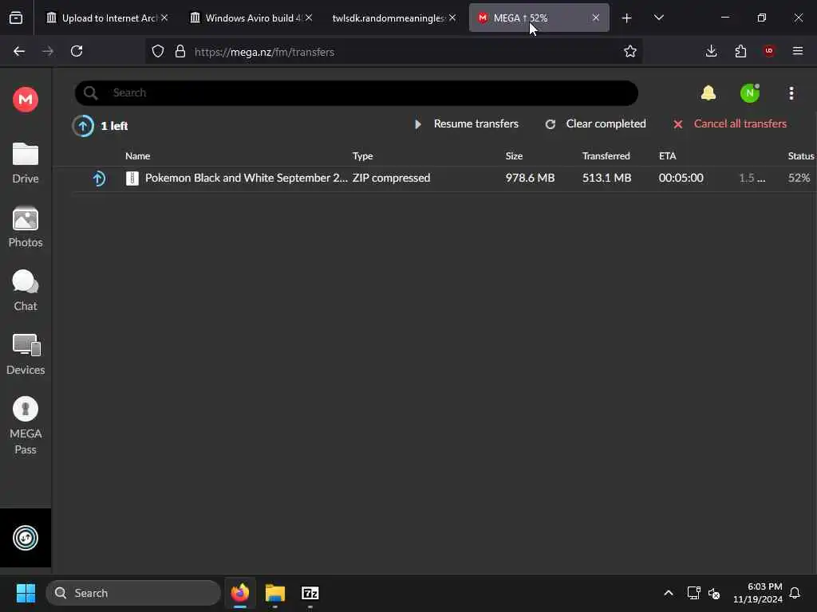Click the upload arrow icon on Pokemon row
This screenshot has width=817, height=612.
click(x=98, y=178)
